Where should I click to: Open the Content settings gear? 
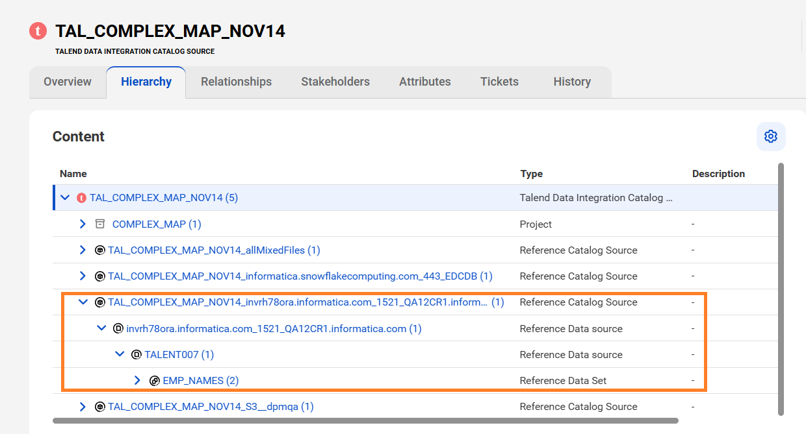tap(771, 136)
